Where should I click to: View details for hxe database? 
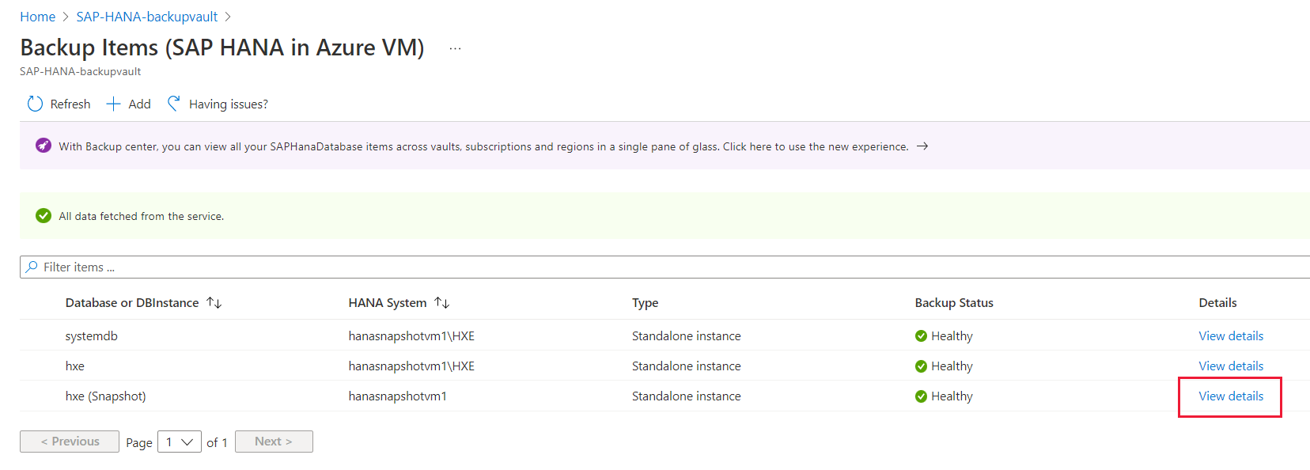click(1231, 366)
